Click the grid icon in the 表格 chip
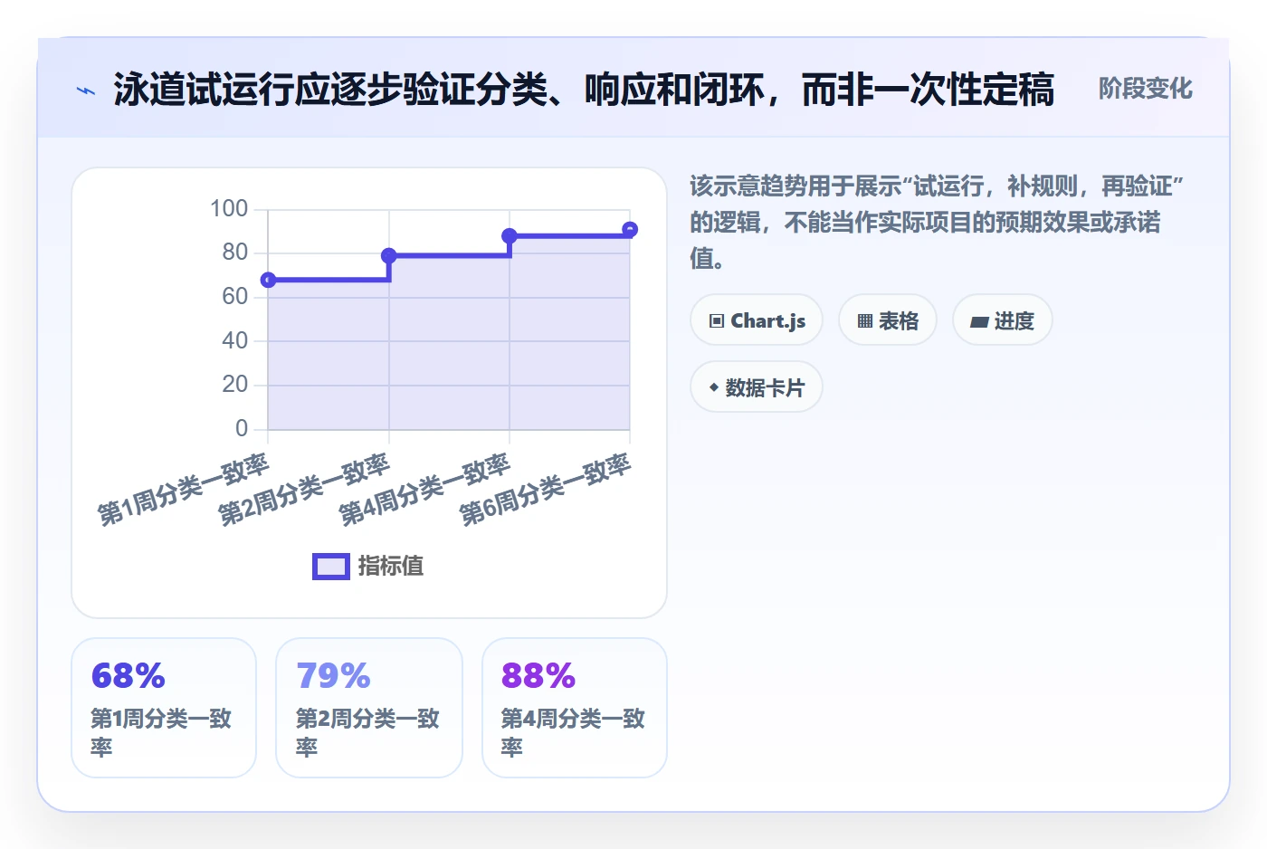 [865, 321]
